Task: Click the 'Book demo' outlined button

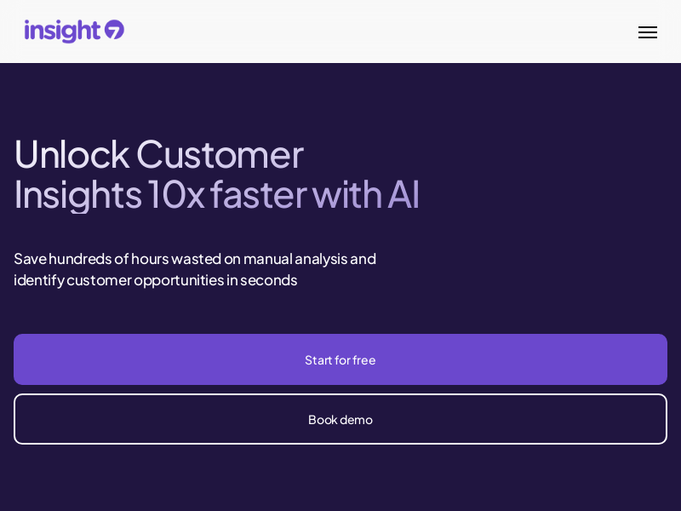Action: [x=340, y=419]
